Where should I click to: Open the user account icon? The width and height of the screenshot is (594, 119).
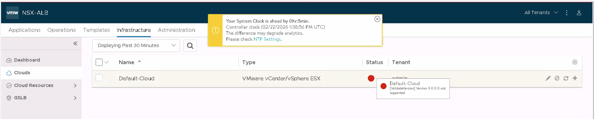(x=579, y=13)
